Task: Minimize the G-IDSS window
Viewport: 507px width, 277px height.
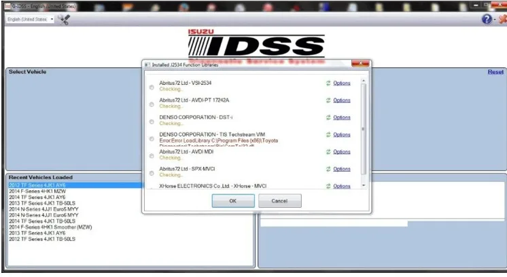Action: point(476,5)
